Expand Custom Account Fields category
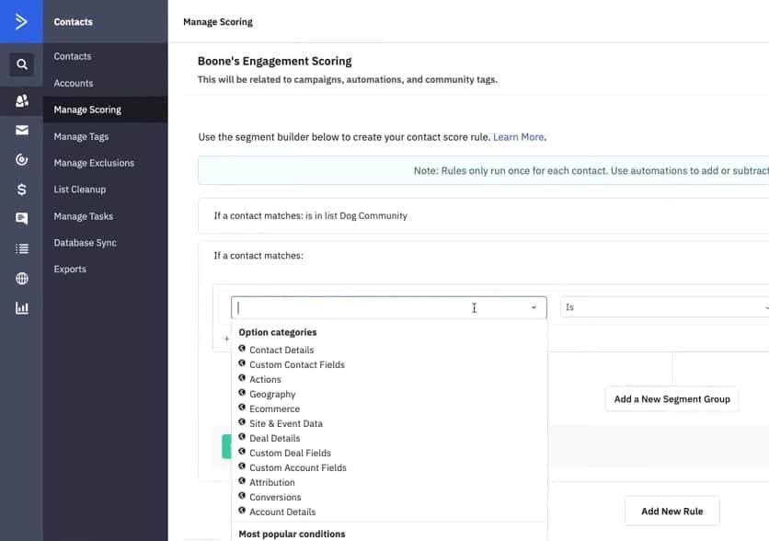 click(298, 467)
